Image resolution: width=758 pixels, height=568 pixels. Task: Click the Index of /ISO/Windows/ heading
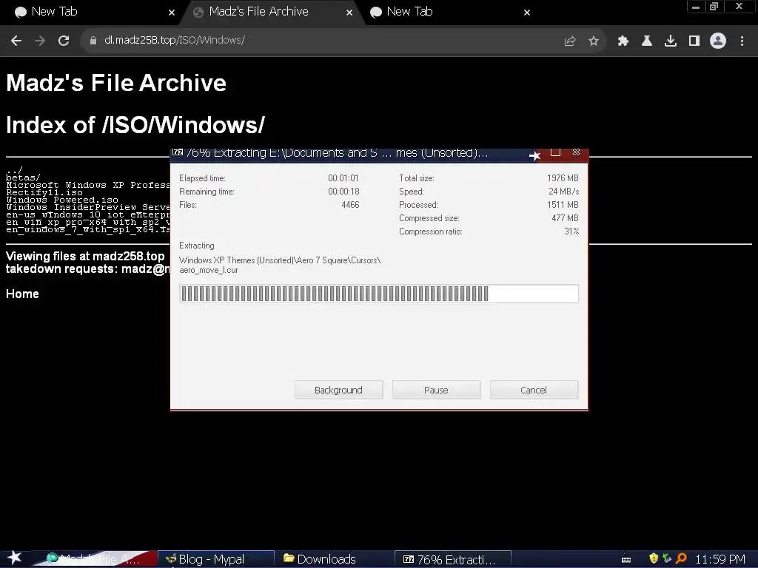[135, 124]
